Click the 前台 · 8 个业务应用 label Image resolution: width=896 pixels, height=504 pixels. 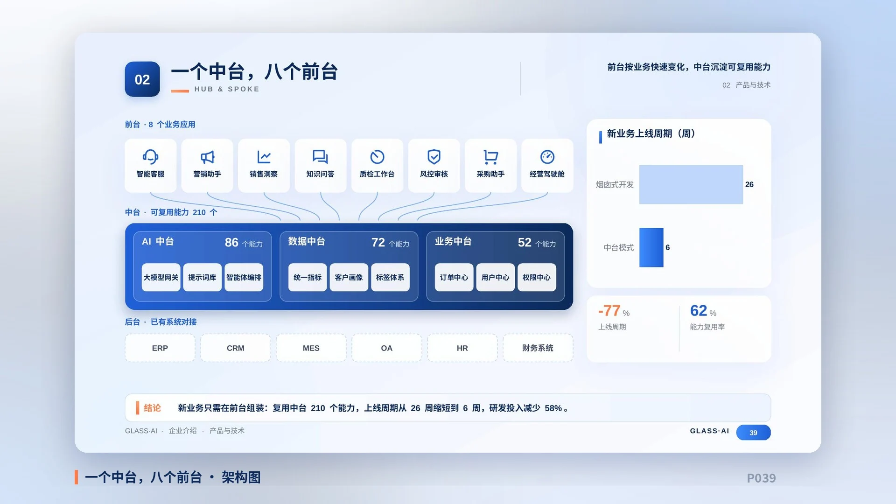[x=160, y=125]
